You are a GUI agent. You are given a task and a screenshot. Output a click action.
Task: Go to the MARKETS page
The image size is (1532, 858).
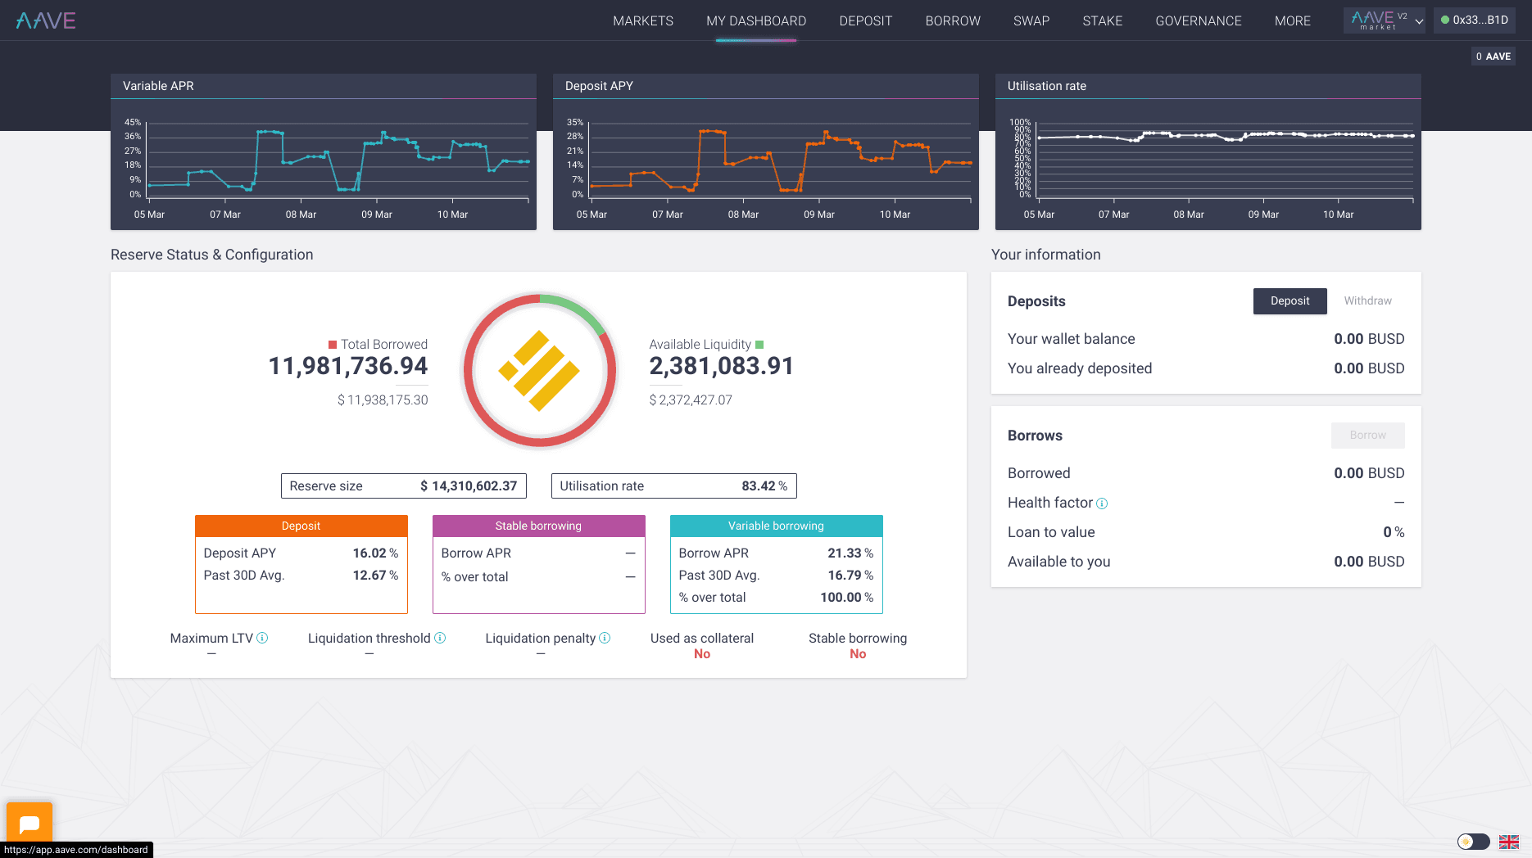point(642,20)
